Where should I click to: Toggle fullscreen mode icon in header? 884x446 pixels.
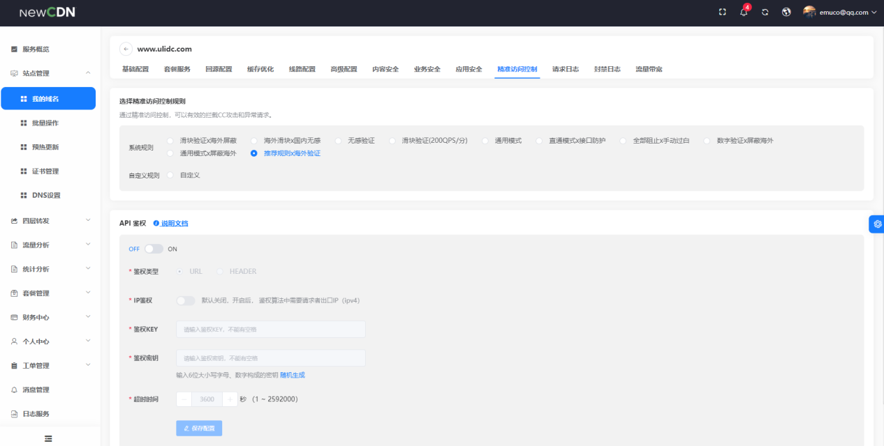click(722, 13)
